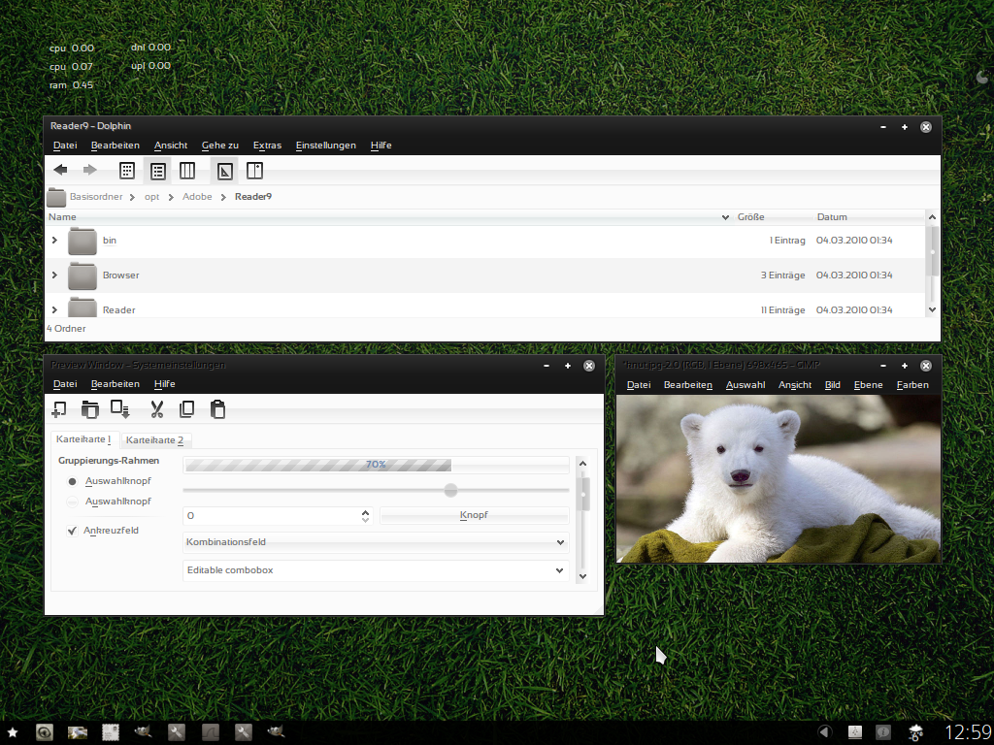Expand the Editable combobox list
994x745 pixels.
pos(560,570)
